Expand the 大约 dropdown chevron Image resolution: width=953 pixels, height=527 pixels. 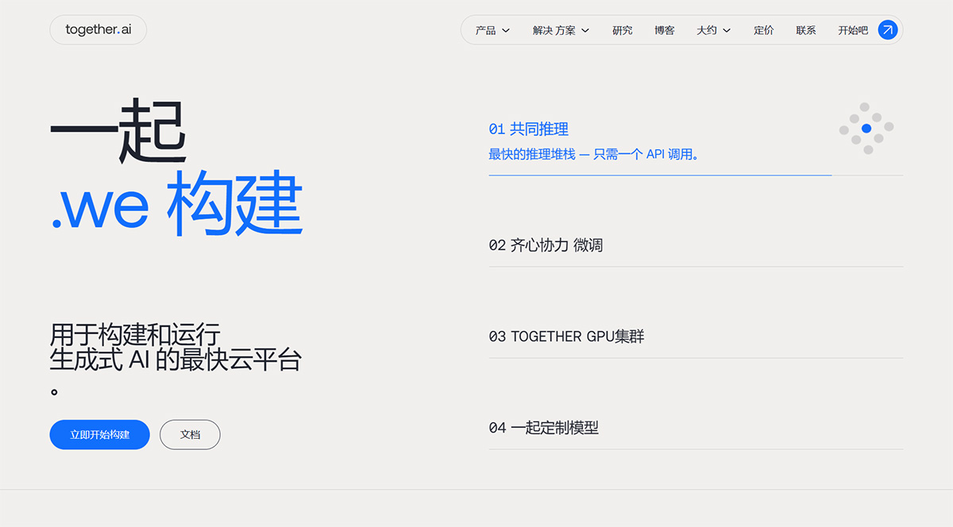coord(727,30)
